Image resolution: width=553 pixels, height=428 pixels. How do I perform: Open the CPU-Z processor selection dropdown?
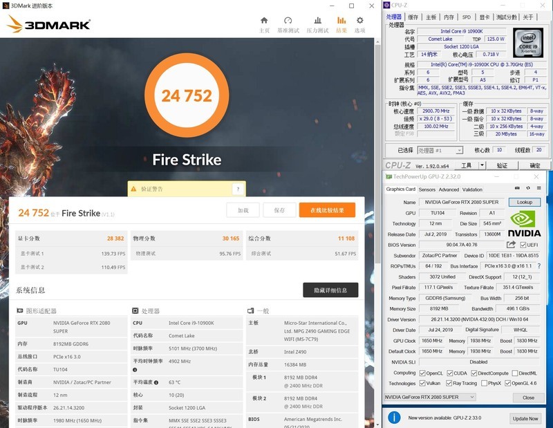pyautogui.click(x=440, y=150)
